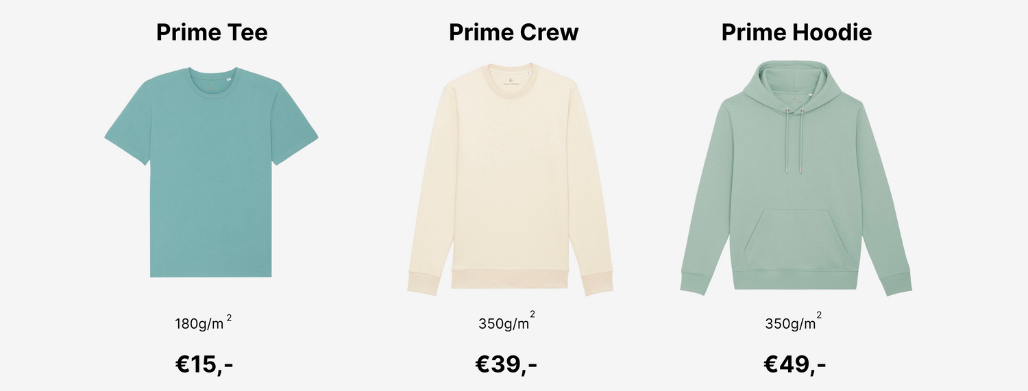This screenshot has width=1028, height=391.
Task: Select the sage green hoodie image
Action: [x=796, y=178]
